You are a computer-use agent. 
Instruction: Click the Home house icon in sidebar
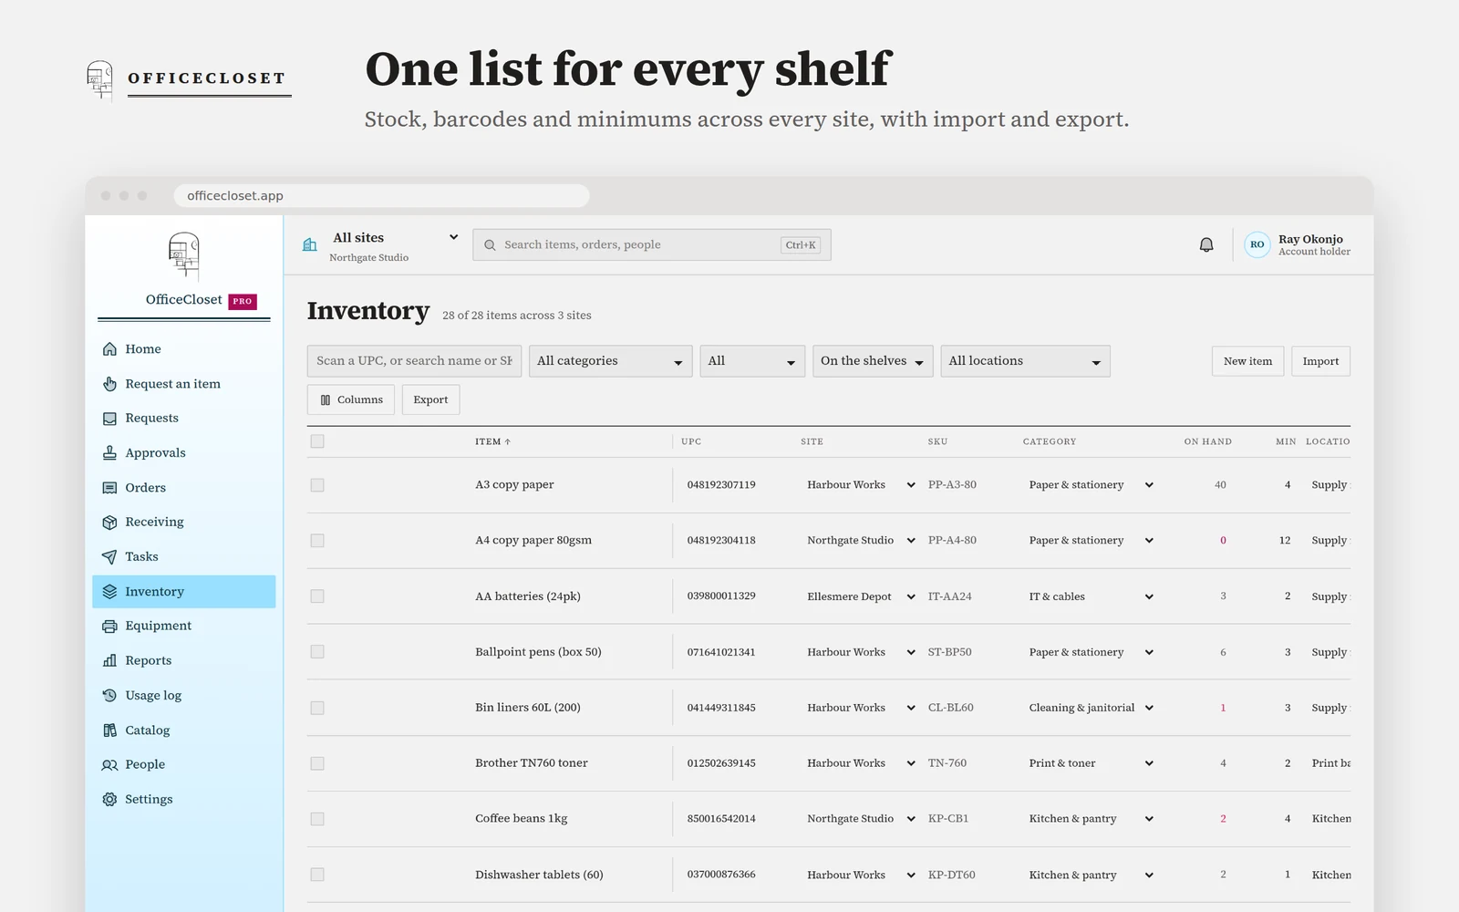pos(109,349)
